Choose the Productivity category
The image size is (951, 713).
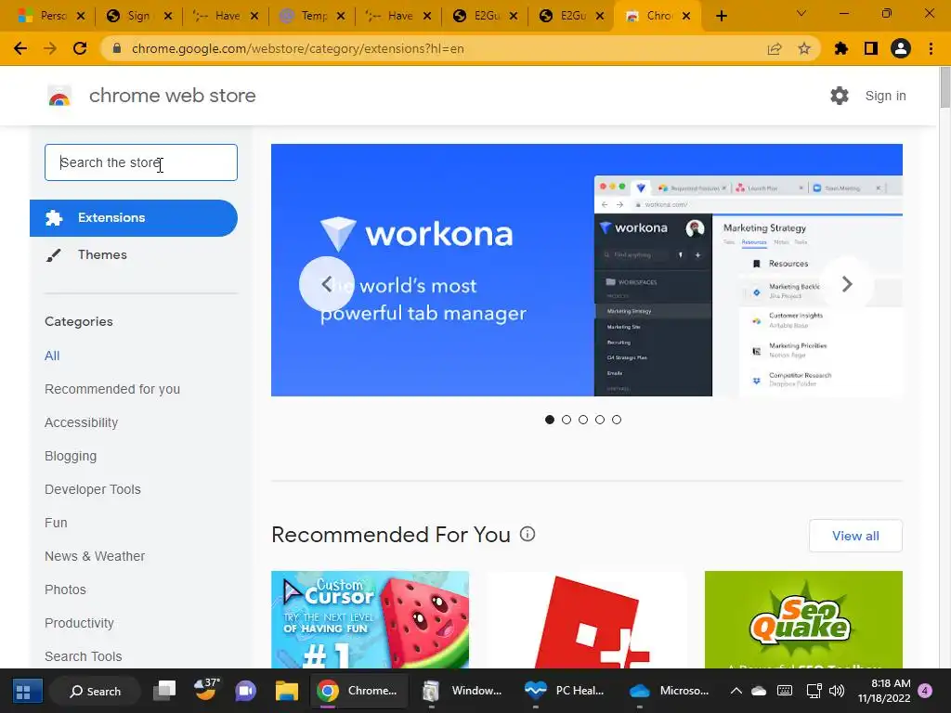pos(80,623)
